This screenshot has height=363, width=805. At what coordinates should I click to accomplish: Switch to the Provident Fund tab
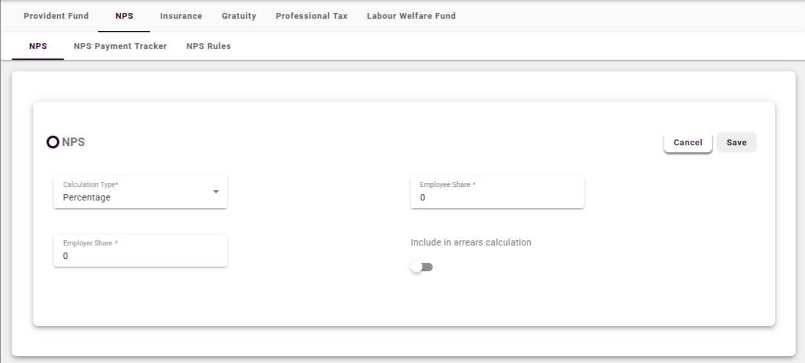click(x=56, y=16)
